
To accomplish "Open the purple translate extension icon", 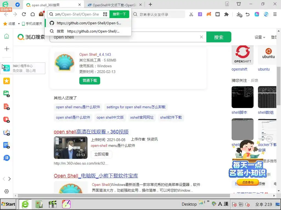I will click(x=200, y=14).
